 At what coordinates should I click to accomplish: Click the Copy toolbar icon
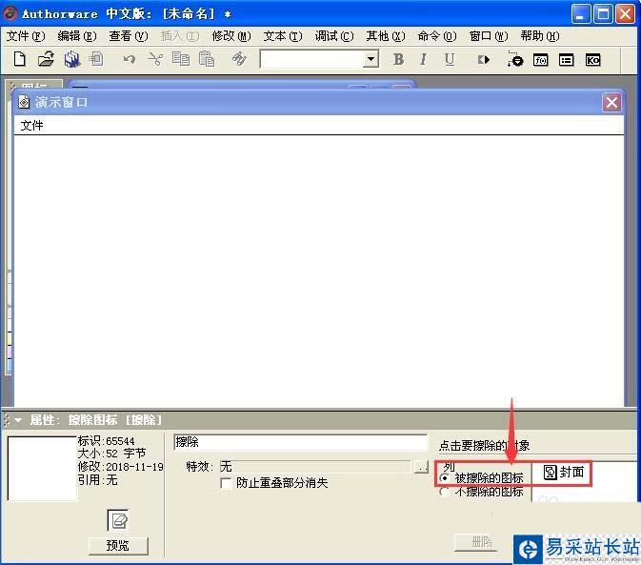pos(181,60)
